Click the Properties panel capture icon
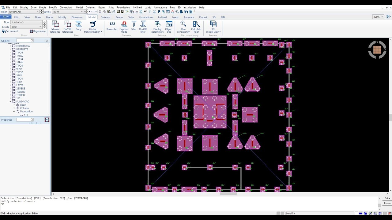The width and height of the screenshot is (392, 220). coord(47,119)
